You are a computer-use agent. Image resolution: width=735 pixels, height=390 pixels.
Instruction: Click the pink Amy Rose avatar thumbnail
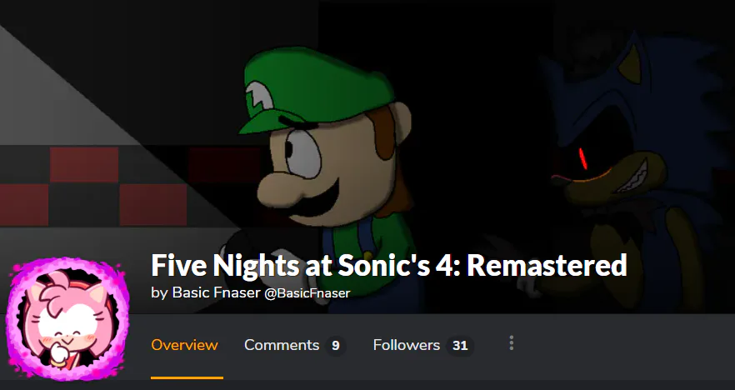[67, 318]
